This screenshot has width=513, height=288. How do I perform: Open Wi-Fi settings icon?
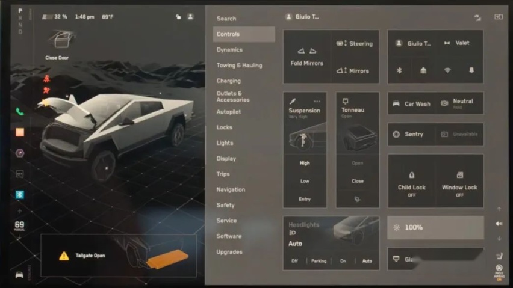point(447,70)
